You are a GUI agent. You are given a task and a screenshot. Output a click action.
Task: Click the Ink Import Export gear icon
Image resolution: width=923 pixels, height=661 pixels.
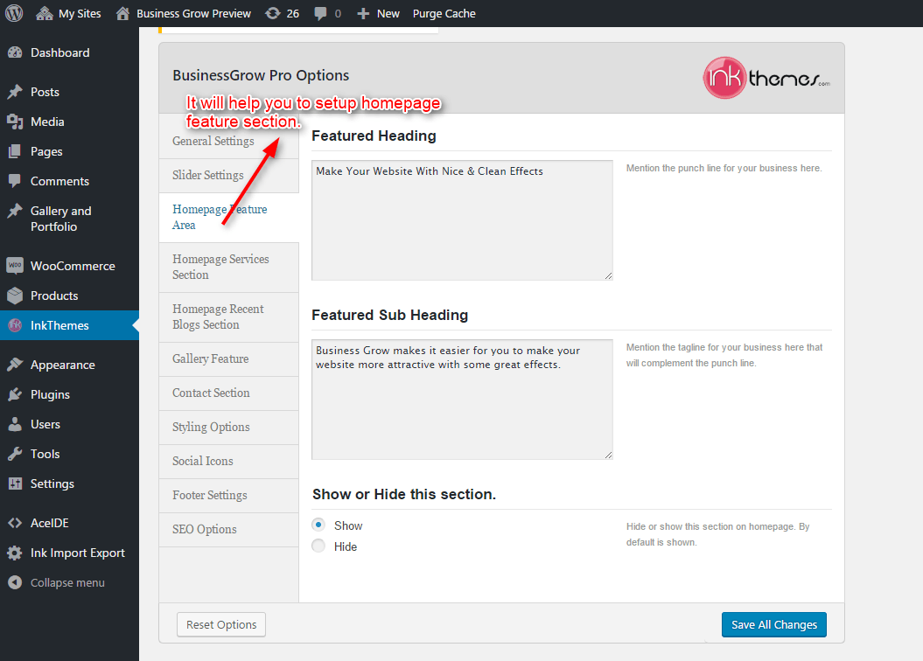click(x=15, y=553)
